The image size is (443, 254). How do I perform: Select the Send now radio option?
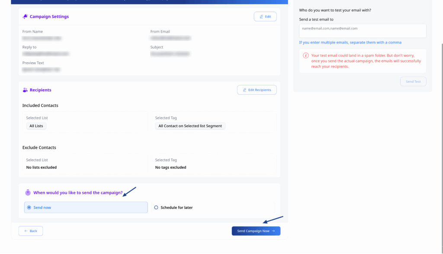click(x=29, y=207)
